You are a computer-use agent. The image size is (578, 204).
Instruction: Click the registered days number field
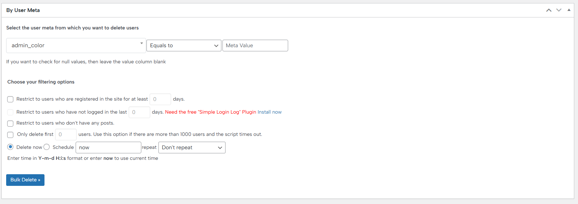tap(160, 99)
